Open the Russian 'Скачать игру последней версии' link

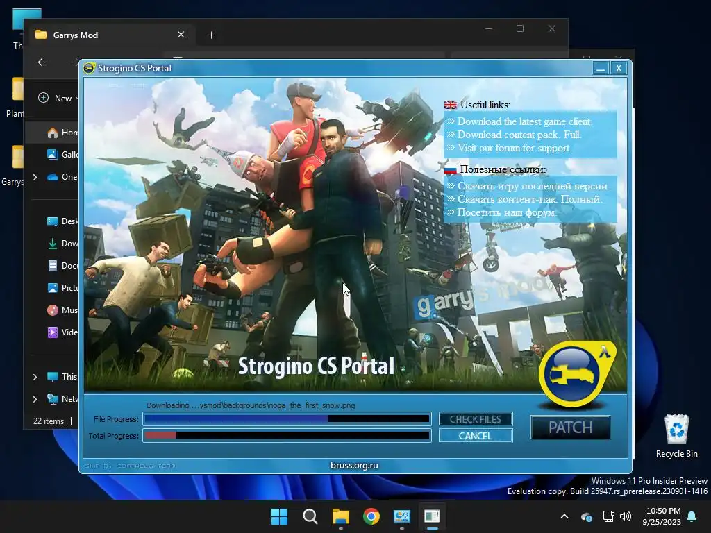click(x=533, y=186)
